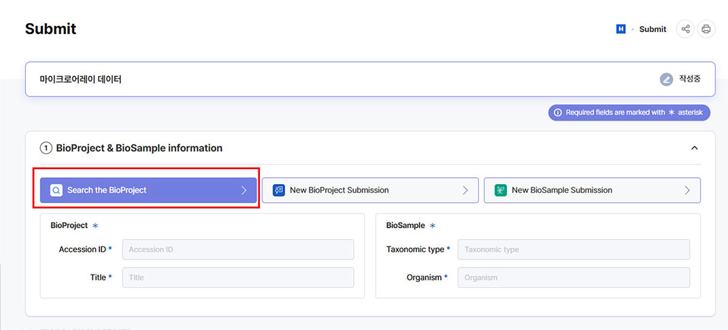Open the Search the BioProject button
Screen dimensions: 728x330
(148, 190)
